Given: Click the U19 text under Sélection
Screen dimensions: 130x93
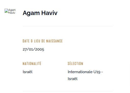Looking at the screenshot, I should (x=97, y=72).
